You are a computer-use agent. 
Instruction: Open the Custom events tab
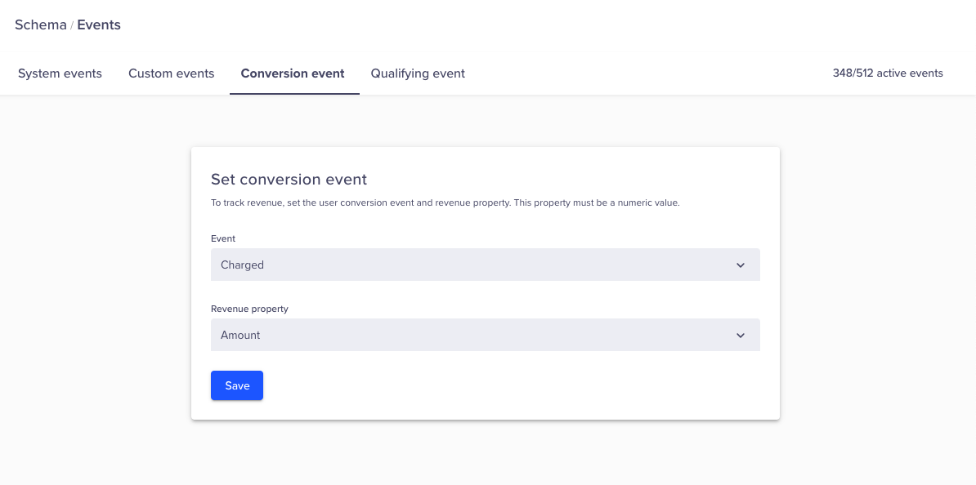coord(171,73)
